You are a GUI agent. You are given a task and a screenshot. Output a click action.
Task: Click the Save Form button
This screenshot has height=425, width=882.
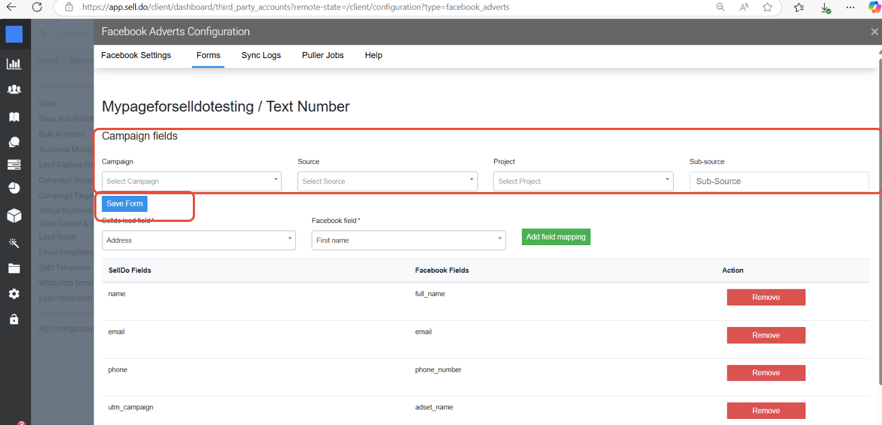click(x=125, y=204)
